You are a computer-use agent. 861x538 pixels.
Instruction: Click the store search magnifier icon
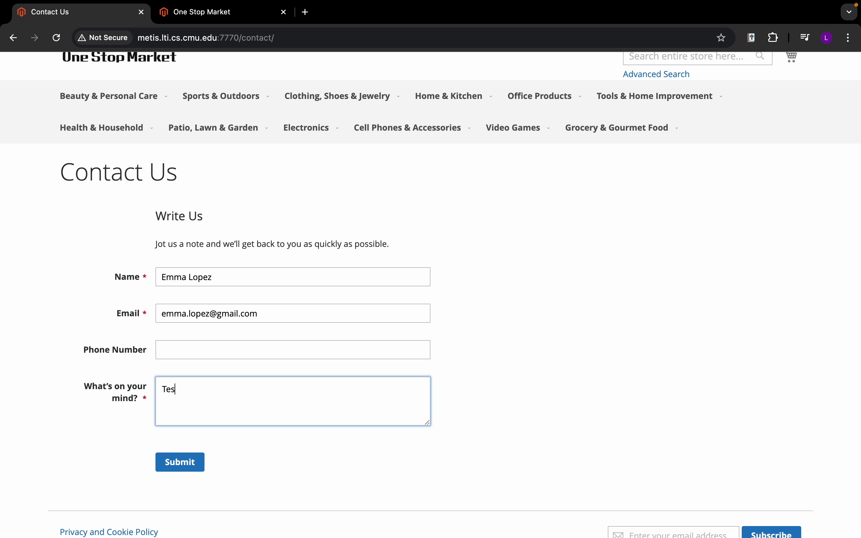pyautogui.click(x=760, y=56)
